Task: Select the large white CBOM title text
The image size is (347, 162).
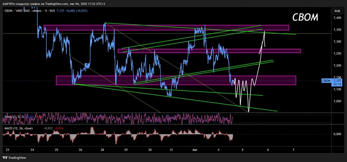Action: point(305,17)
